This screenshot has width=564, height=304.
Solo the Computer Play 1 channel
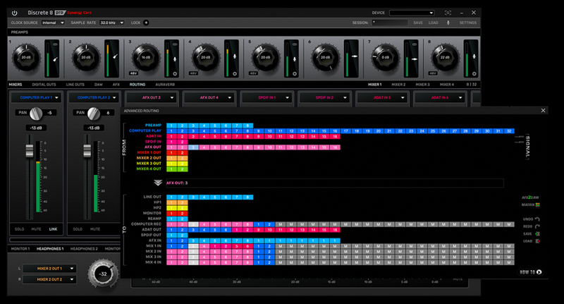click(x=20, y=229)
